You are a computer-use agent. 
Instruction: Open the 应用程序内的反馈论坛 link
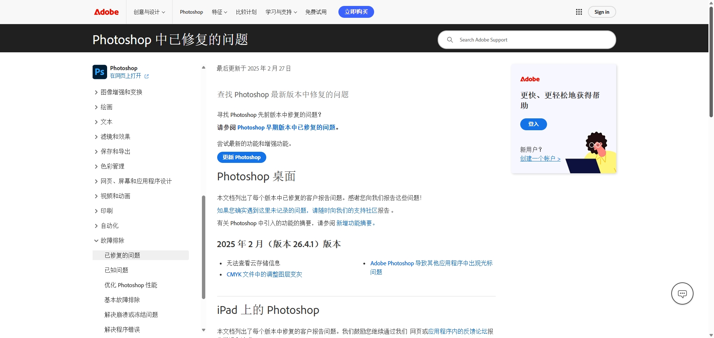tap(458, 331)
